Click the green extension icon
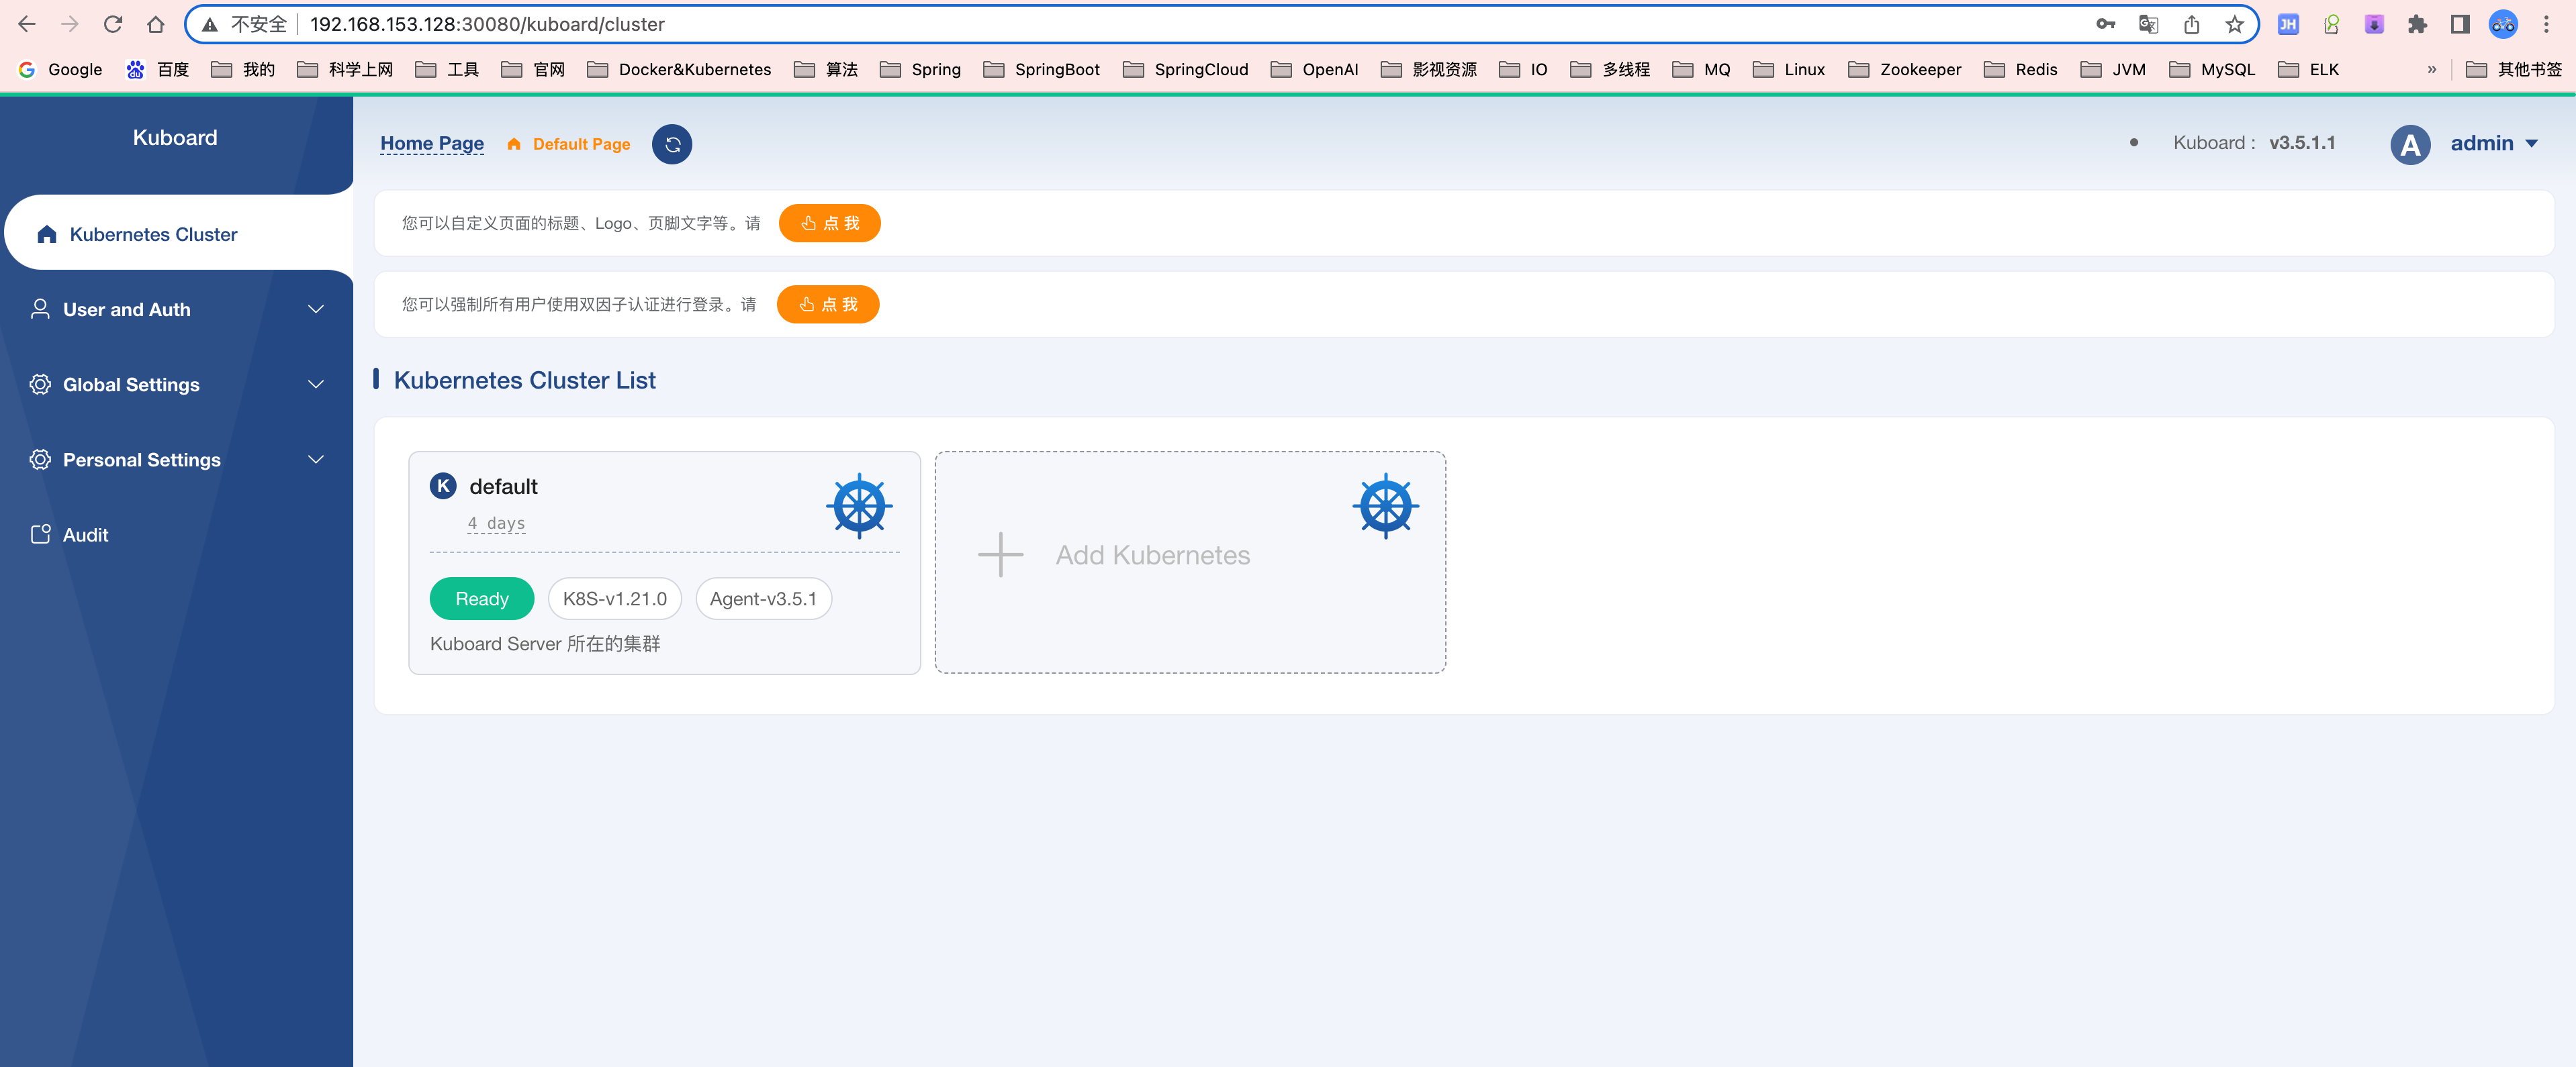The width and height of the screenshot is (2576, 1067). pyautogui.click(x=2331, y=24)
